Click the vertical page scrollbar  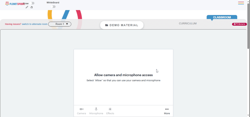coord(248,26)
